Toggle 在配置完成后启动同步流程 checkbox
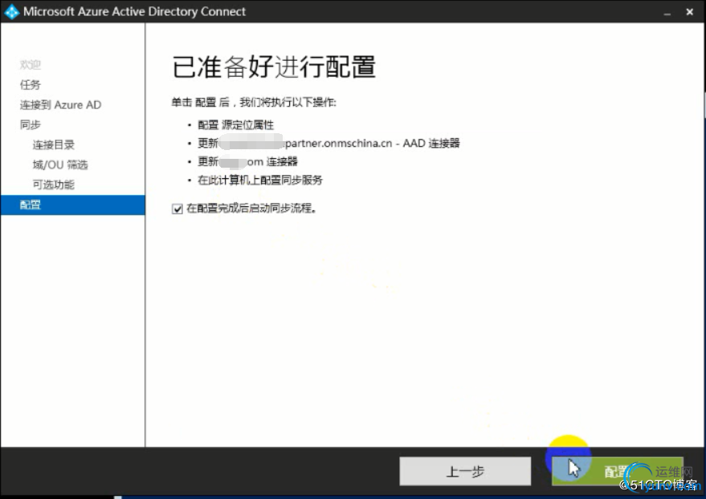706x499 pixels. point(177,209)
